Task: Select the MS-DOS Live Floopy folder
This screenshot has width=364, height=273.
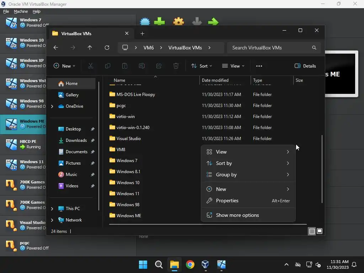Action: tap(135, 95)
